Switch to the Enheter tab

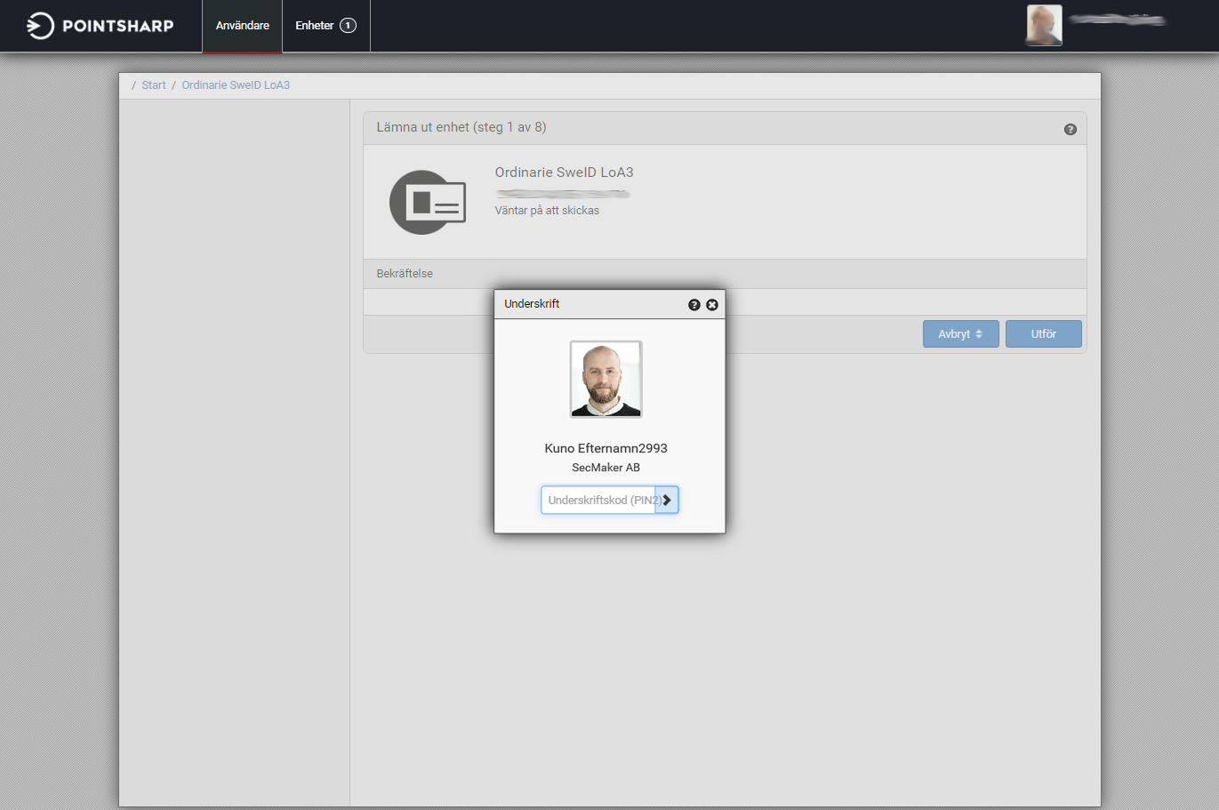coord(315,26)
